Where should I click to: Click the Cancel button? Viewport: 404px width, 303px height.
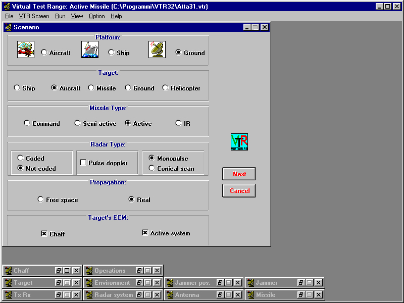pos(239,191)
